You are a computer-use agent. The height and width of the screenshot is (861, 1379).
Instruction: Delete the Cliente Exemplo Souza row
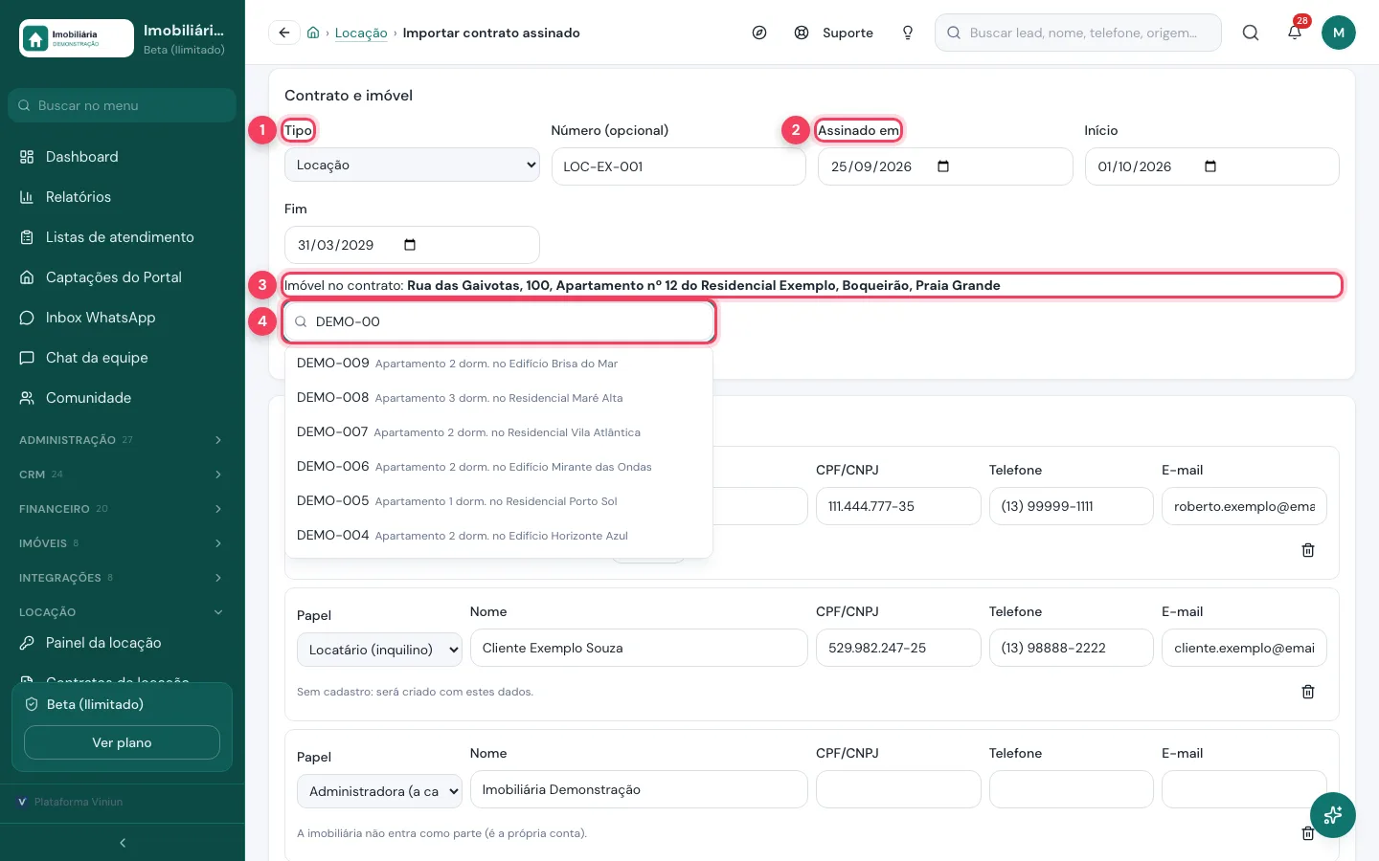click(x=1308, y=692)
